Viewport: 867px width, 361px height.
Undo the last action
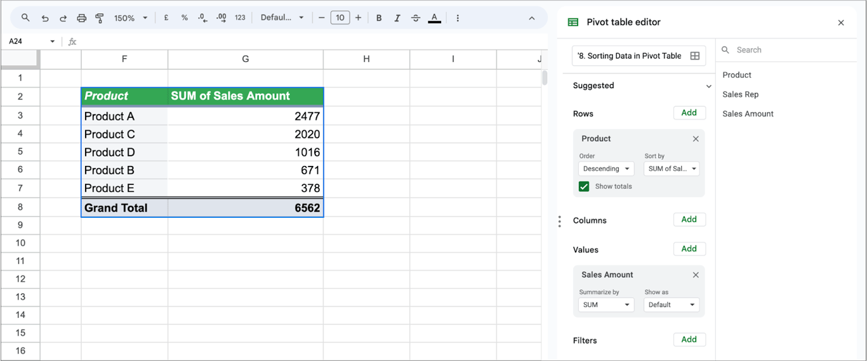pos(44,18)
